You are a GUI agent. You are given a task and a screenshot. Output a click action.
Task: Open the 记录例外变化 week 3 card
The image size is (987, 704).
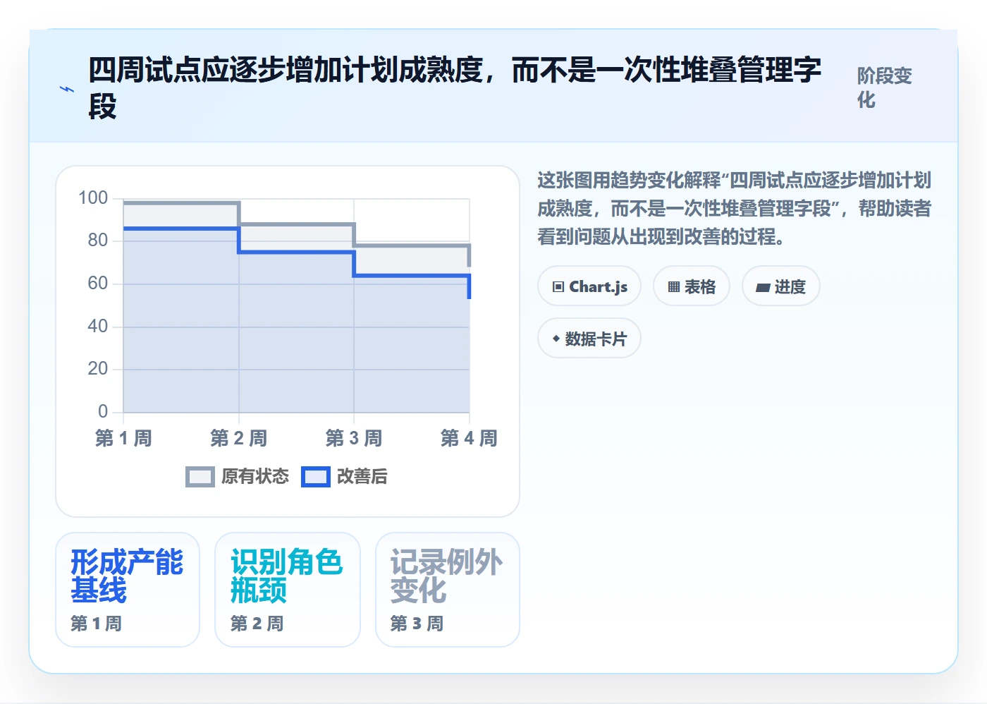tap(448, 590)
